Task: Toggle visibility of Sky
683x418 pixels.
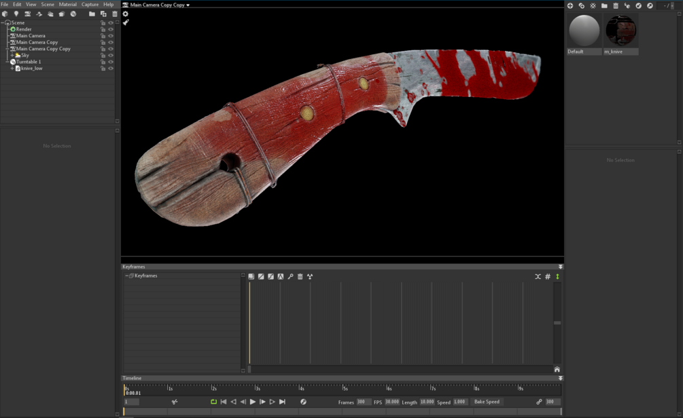Action: 111,56
